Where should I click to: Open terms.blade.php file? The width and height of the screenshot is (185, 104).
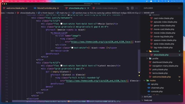[160, 73]
